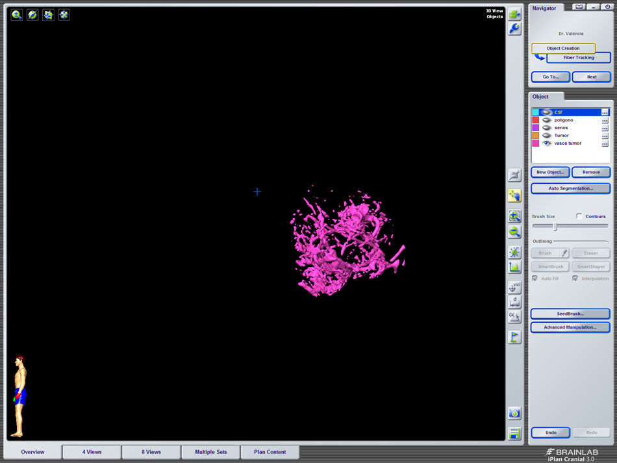Click the windowing brightness sun icon

(x=514, y=252)
